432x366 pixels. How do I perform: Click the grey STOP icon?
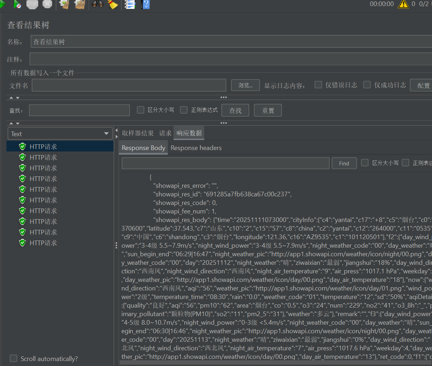click(32, 4)
